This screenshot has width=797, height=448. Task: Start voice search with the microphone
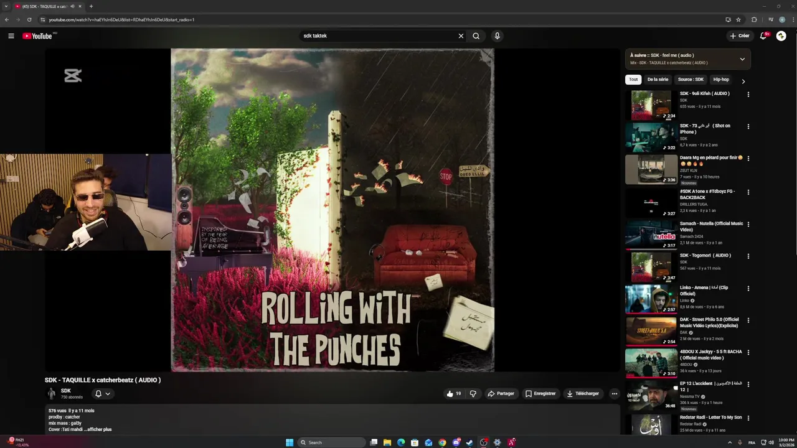point(497,36)
